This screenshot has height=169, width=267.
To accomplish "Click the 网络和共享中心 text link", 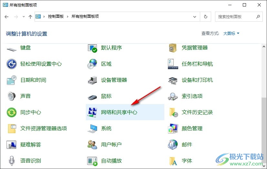I will point(119,112).
